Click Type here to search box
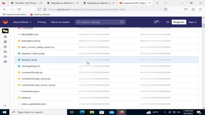The height and width of the screenshot is (115, 205). [38, 112]
